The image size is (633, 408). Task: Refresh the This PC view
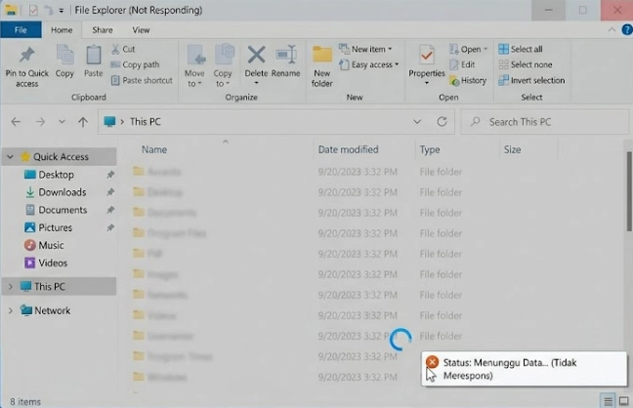click(x=443, y=121)
